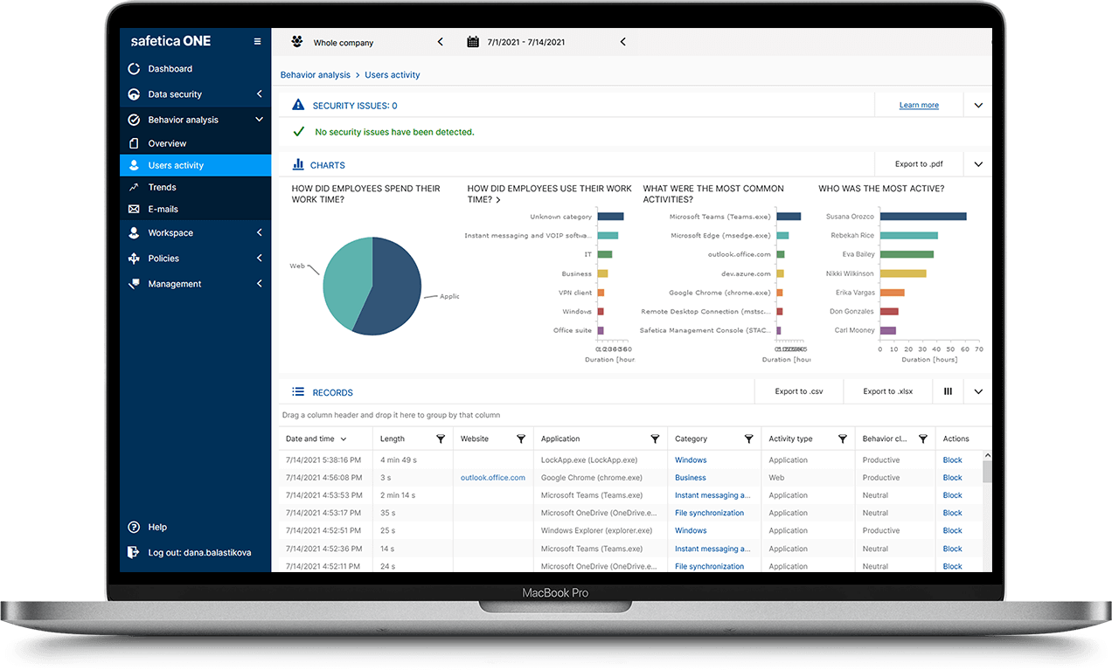This screenshot has width=1112, height=670.
Task: Click the calendar icon by date range
Action: [473, 42]
